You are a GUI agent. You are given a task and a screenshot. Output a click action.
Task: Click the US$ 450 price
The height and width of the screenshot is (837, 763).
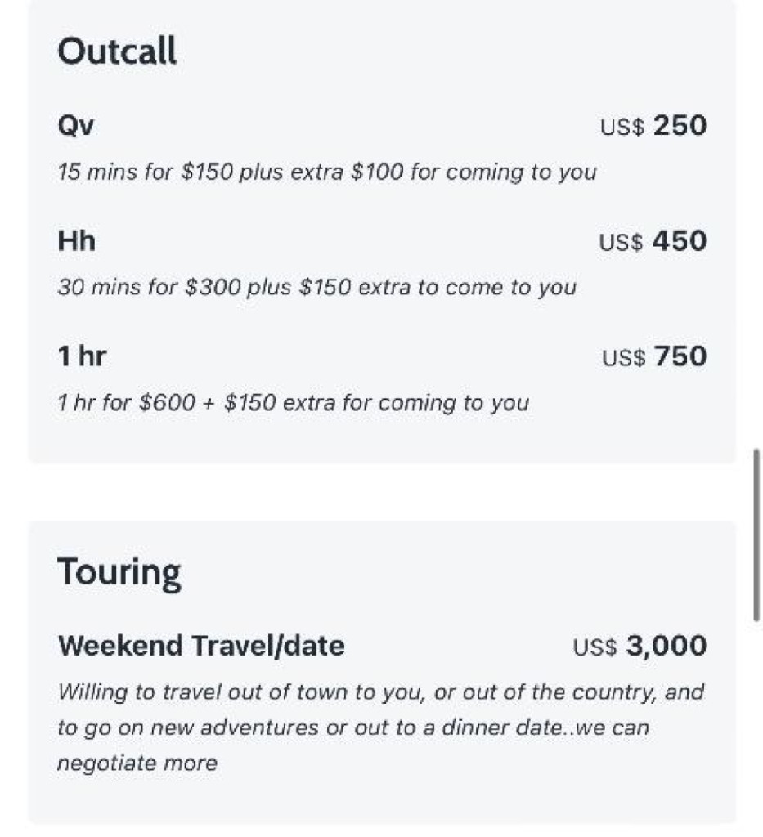pos(653,242)
